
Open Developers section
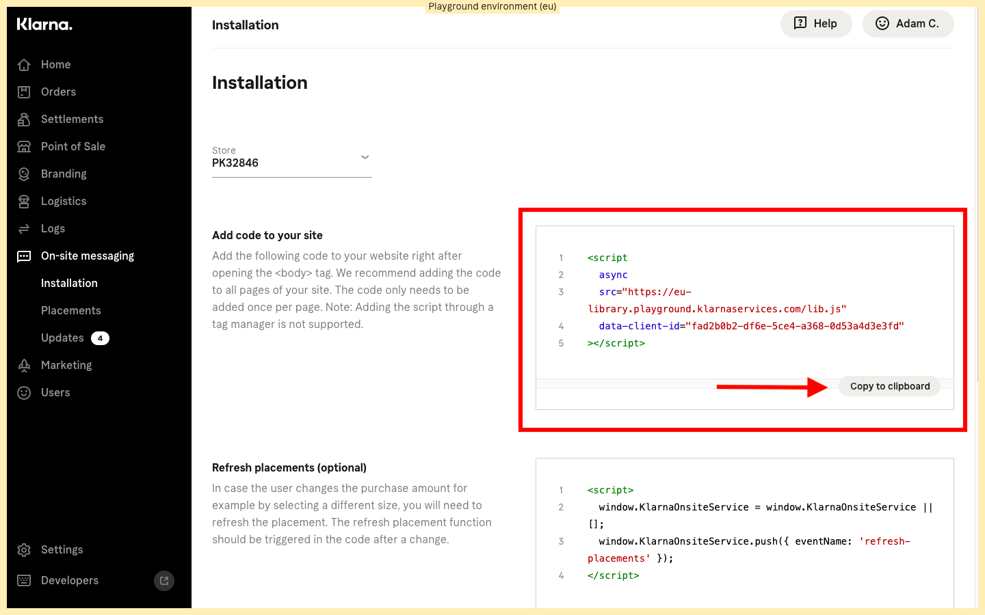70,580
